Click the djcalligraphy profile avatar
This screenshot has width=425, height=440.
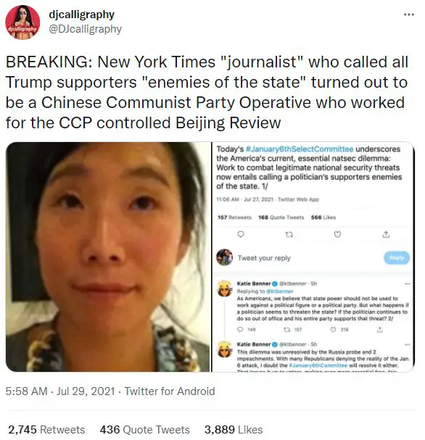pyautogui.click(x=22, y=22)
